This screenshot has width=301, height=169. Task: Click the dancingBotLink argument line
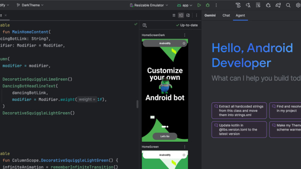click(30, 93)
